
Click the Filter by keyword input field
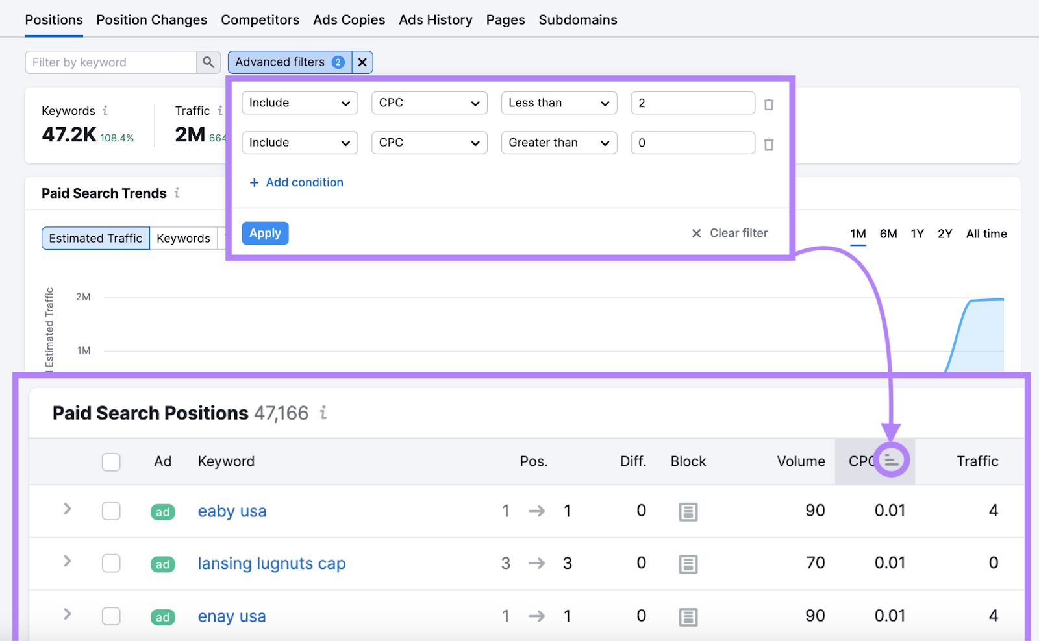[110, 62]
